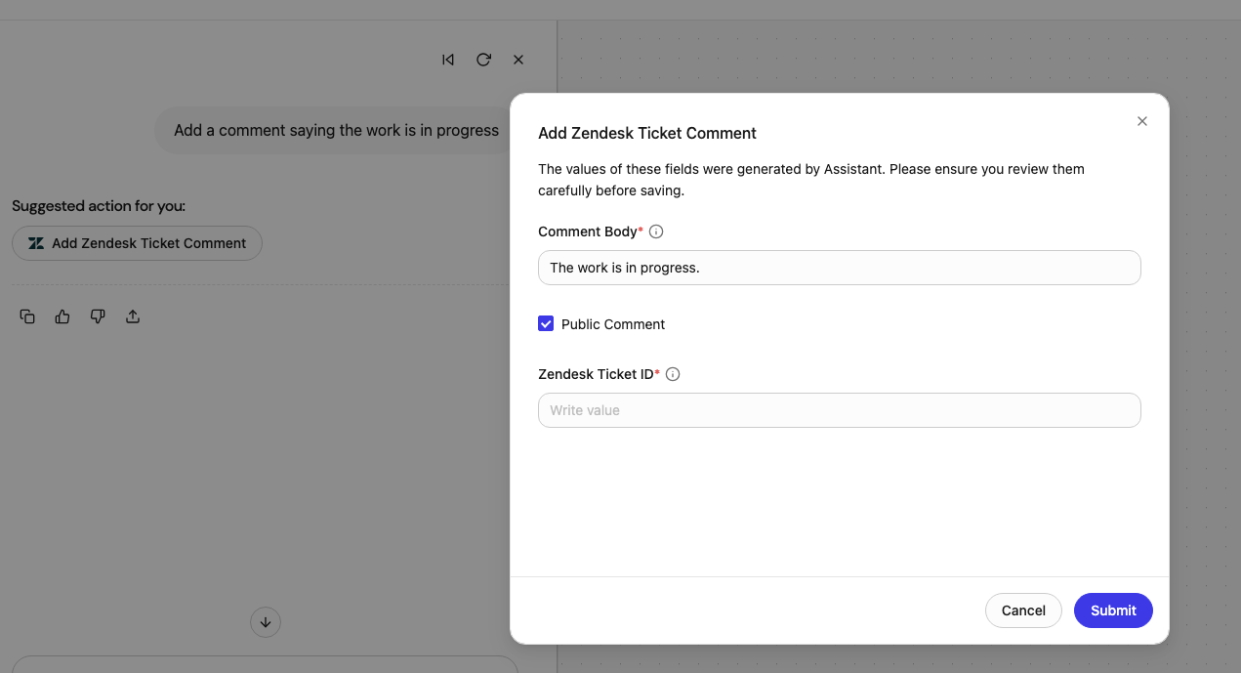The height and width of the screenshot is (673, 1241).
Task: Click into the Comment Body field
Action: tap(840, 268)
